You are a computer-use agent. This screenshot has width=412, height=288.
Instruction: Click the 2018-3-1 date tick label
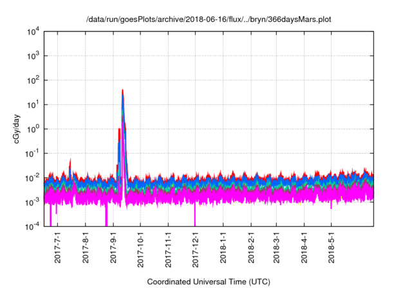point(276,248)
